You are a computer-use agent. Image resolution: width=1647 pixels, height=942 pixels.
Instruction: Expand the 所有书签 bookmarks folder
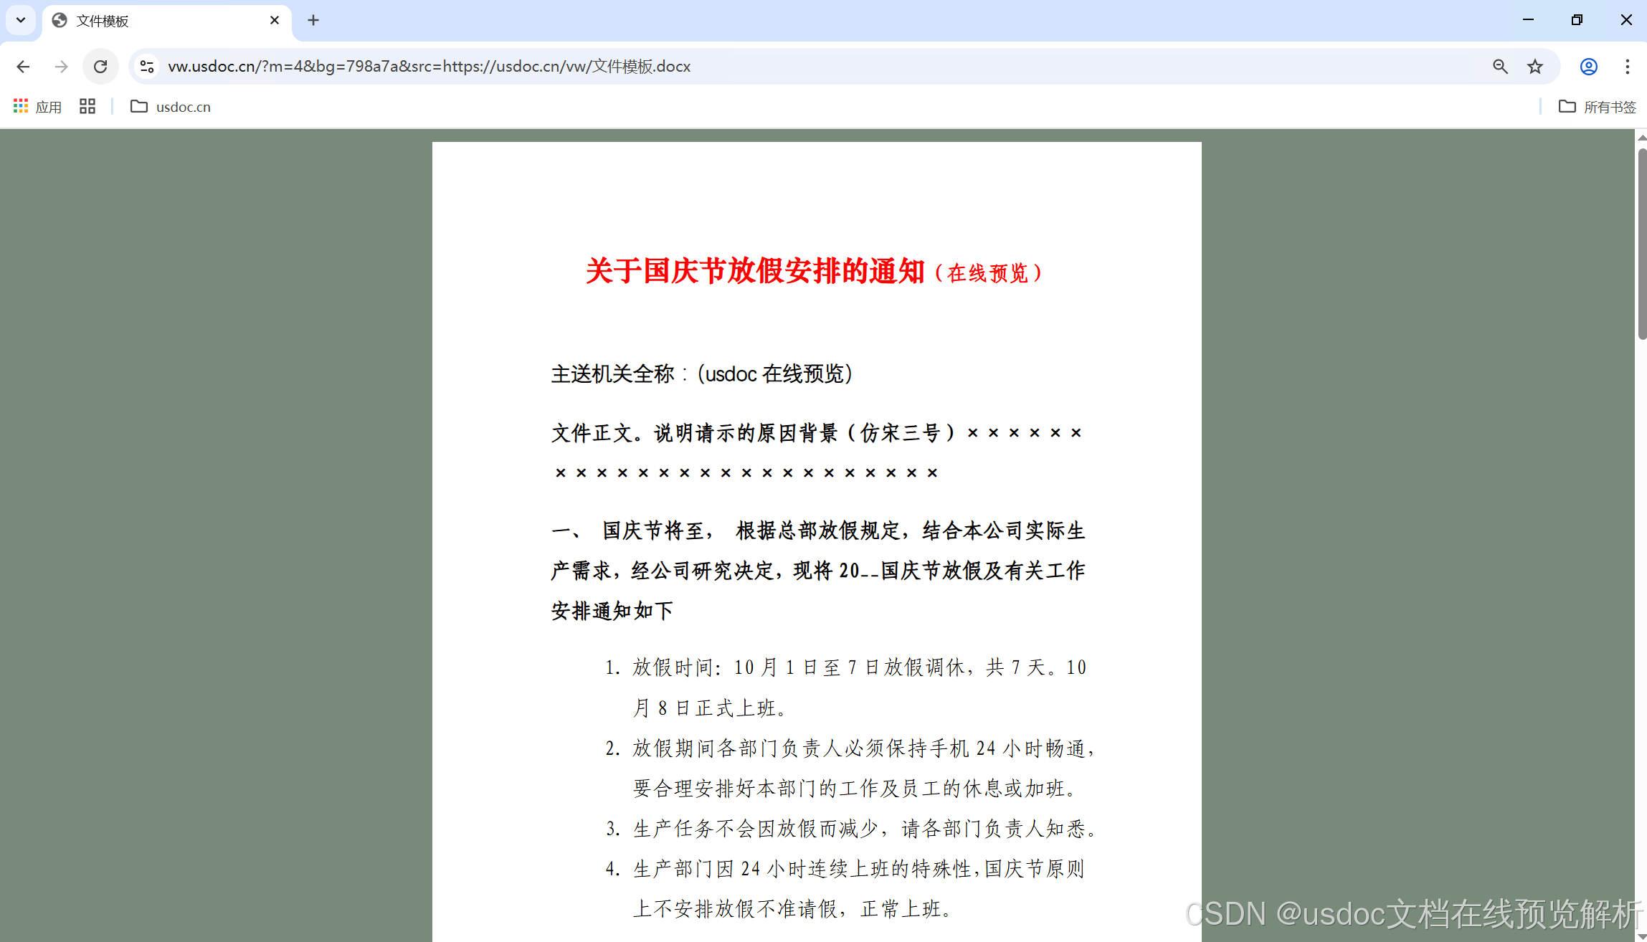tap(1598, 106)
